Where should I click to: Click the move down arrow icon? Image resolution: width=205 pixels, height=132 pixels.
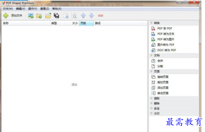pos(91,16)
